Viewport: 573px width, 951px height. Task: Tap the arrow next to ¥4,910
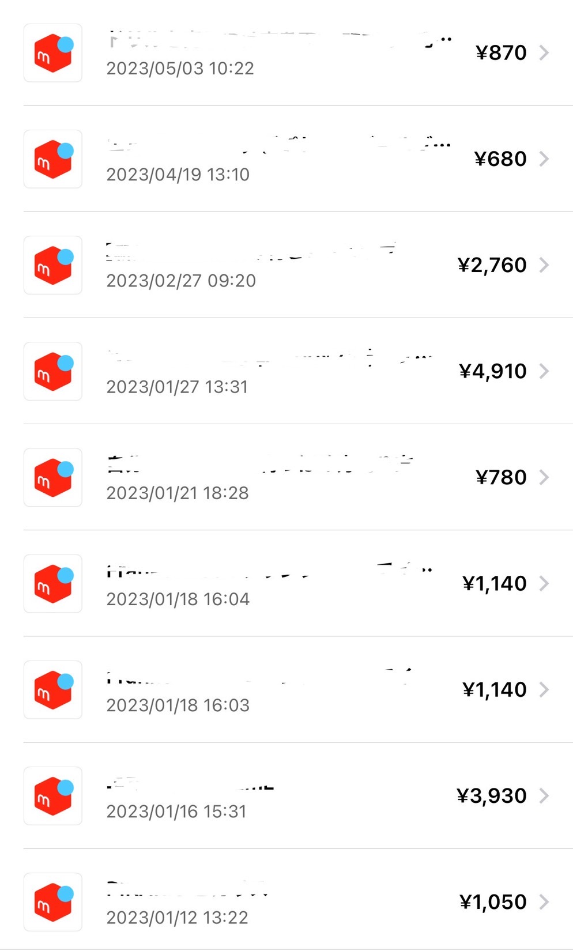point(544,371)
